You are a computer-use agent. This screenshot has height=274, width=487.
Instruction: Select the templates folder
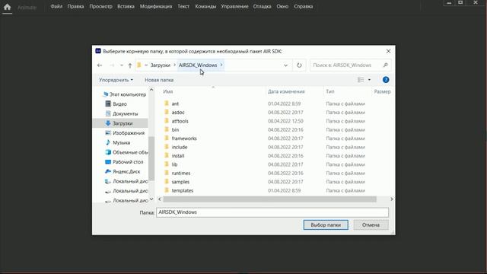point(183,191)
